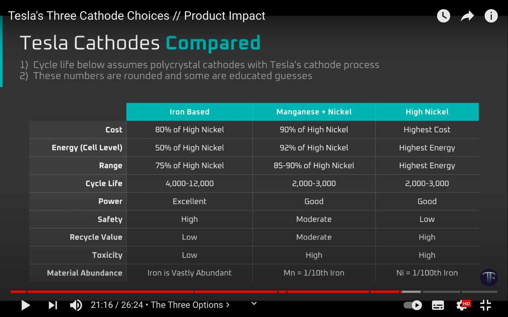Click the 21:16 / 26:24 time display
The width and height of the screenshot is (508, 317).
116,305
